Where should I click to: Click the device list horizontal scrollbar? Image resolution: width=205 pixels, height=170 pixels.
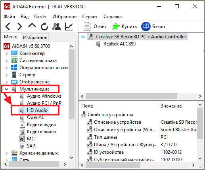coord(141,96)
